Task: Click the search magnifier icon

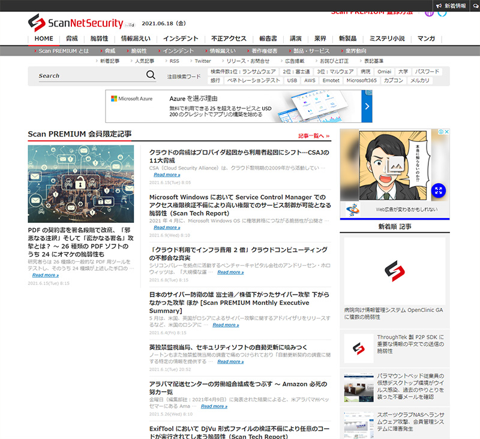Action: click(151, 75)
